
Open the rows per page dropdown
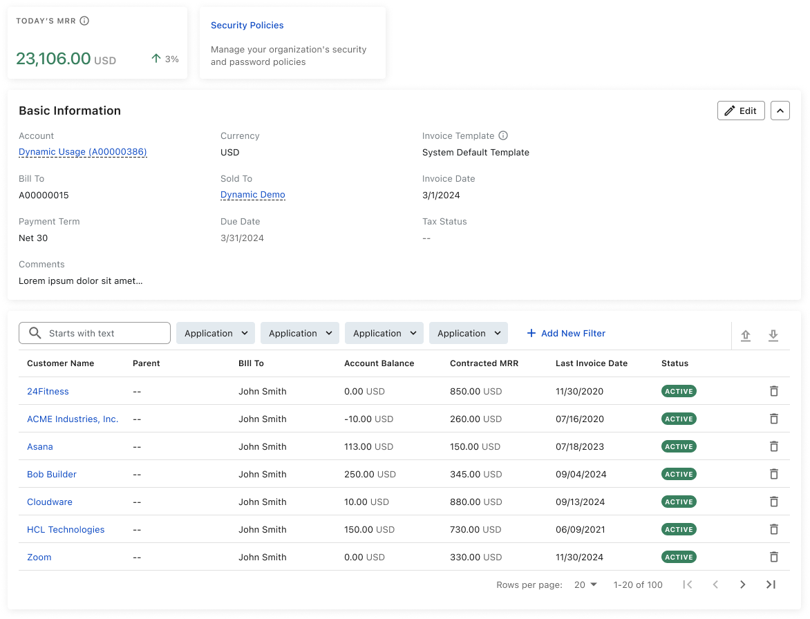click(585, 584)
